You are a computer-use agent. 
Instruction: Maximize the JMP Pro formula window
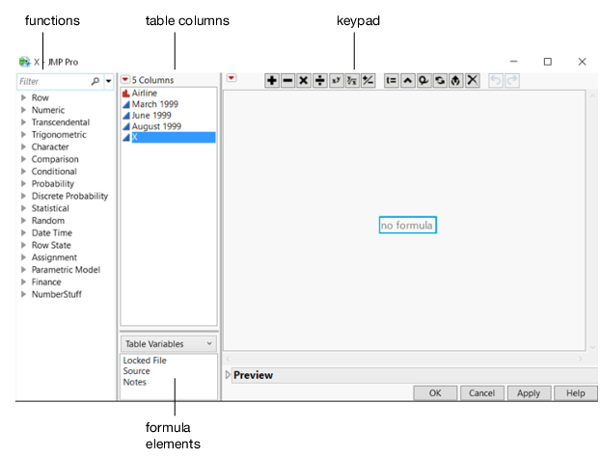coord(548,62)
